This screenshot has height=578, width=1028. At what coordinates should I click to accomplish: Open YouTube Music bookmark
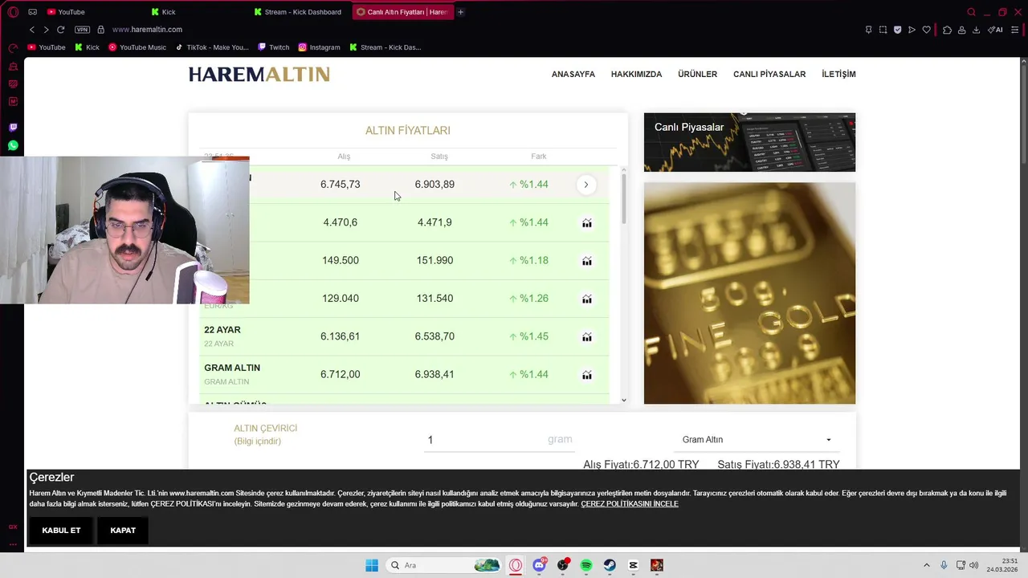(x=137, y=47)
